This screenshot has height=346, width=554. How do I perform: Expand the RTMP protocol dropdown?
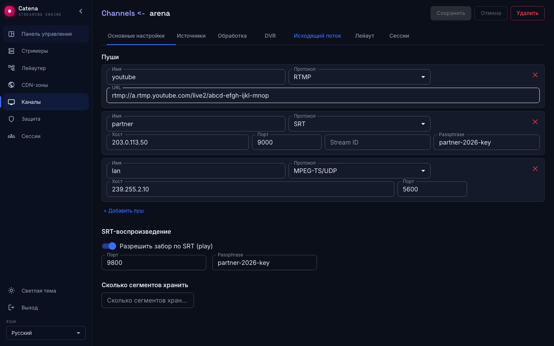[359, 77]
